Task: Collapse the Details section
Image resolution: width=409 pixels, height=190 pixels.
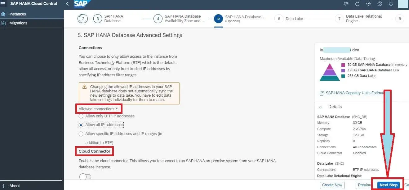Action: coord(321,107)
